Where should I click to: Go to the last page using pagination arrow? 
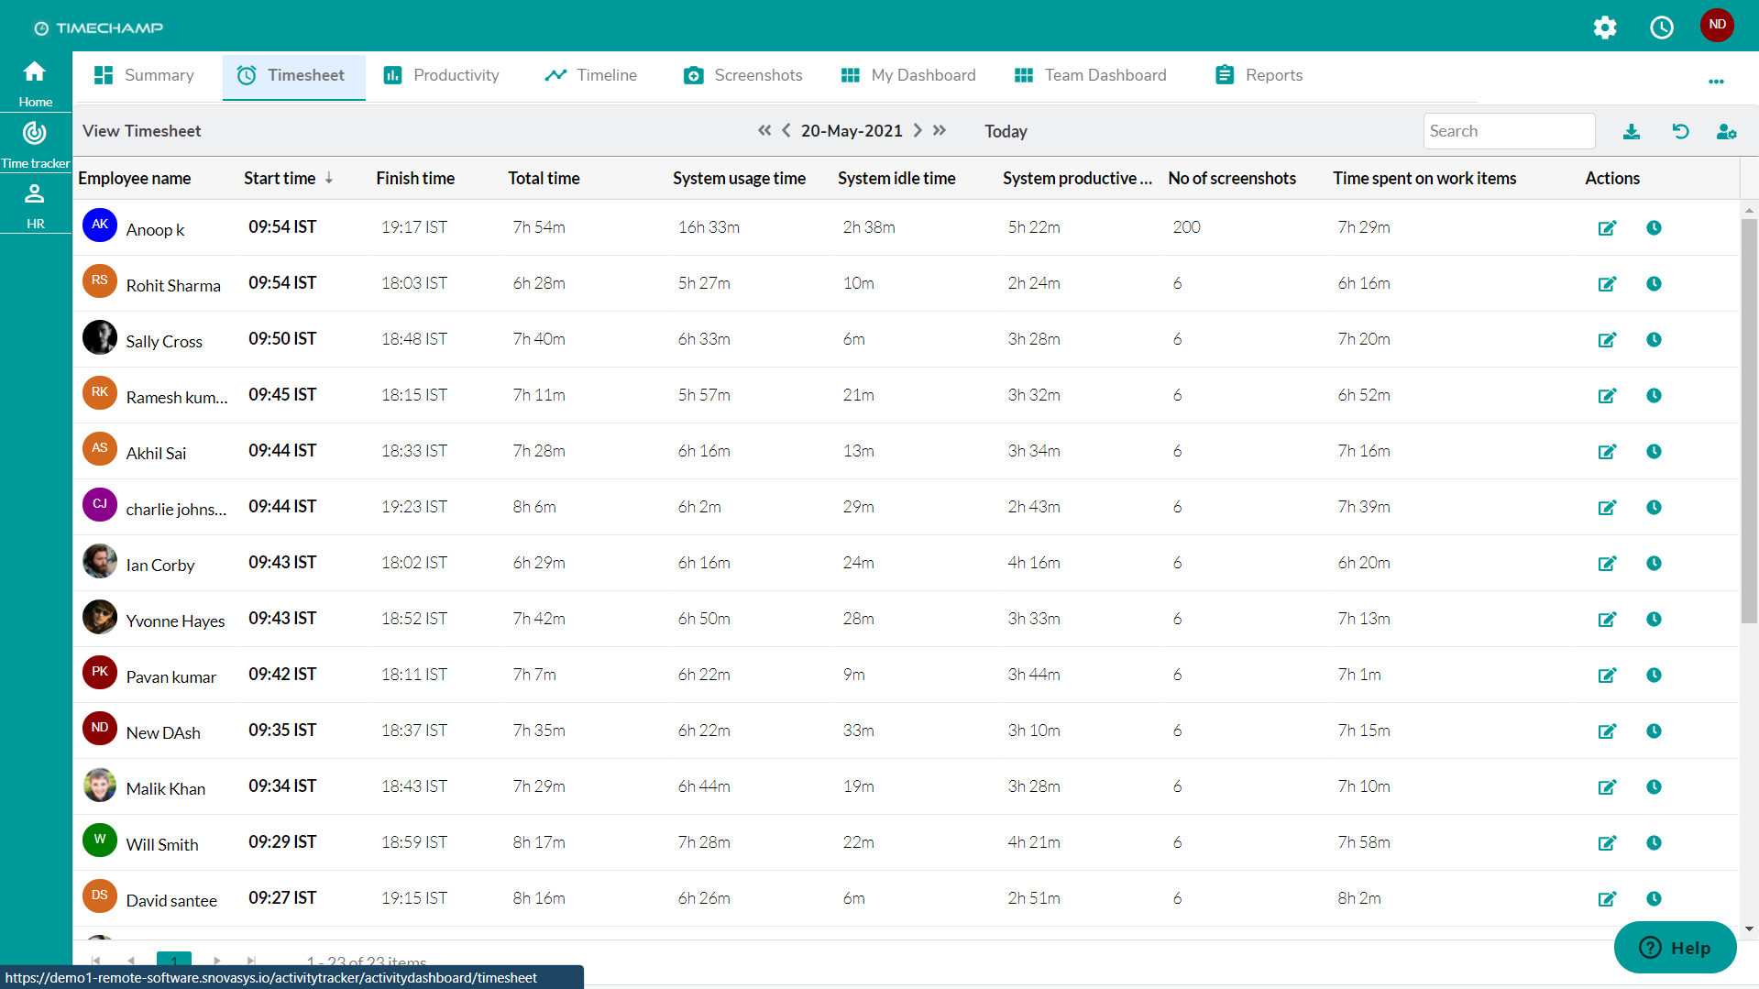[x=250, y=962]
